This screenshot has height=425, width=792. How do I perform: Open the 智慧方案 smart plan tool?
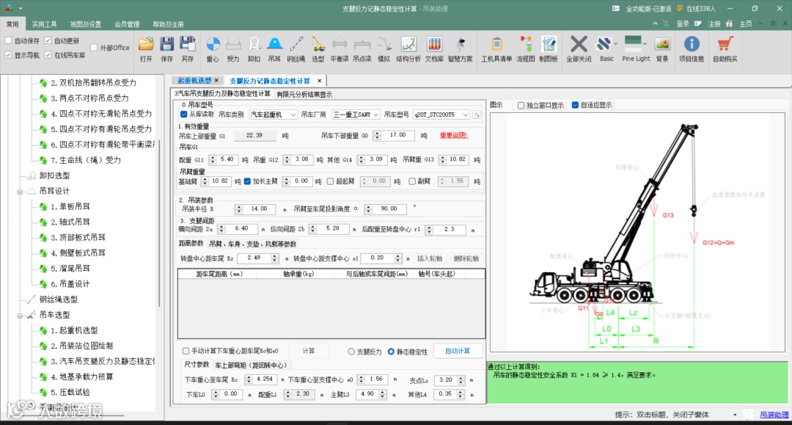(460, 49)
